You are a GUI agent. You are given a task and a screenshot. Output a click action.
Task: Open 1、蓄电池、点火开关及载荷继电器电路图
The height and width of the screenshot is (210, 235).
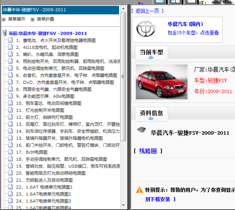56,40
